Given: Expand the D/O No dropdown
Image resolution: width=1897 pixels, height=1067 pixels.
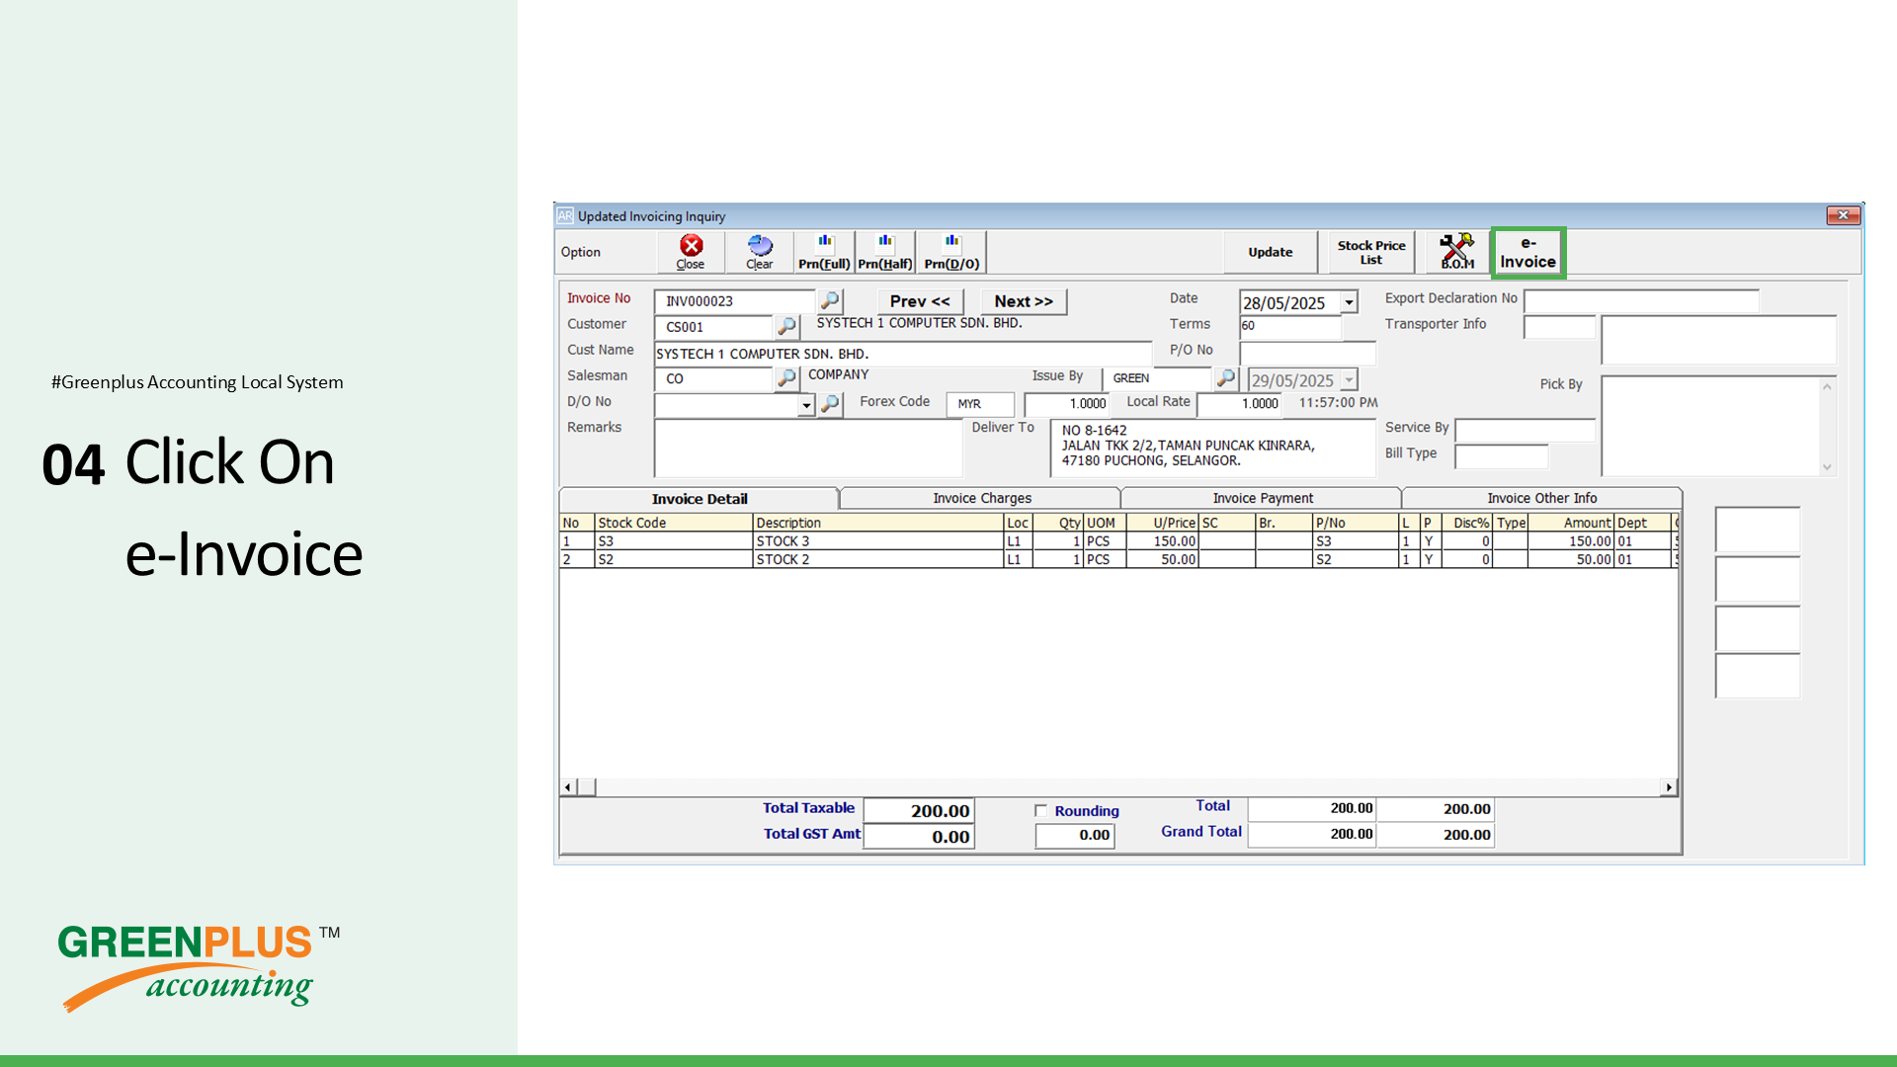Looking at the screenshot, I should coord(806,405).
